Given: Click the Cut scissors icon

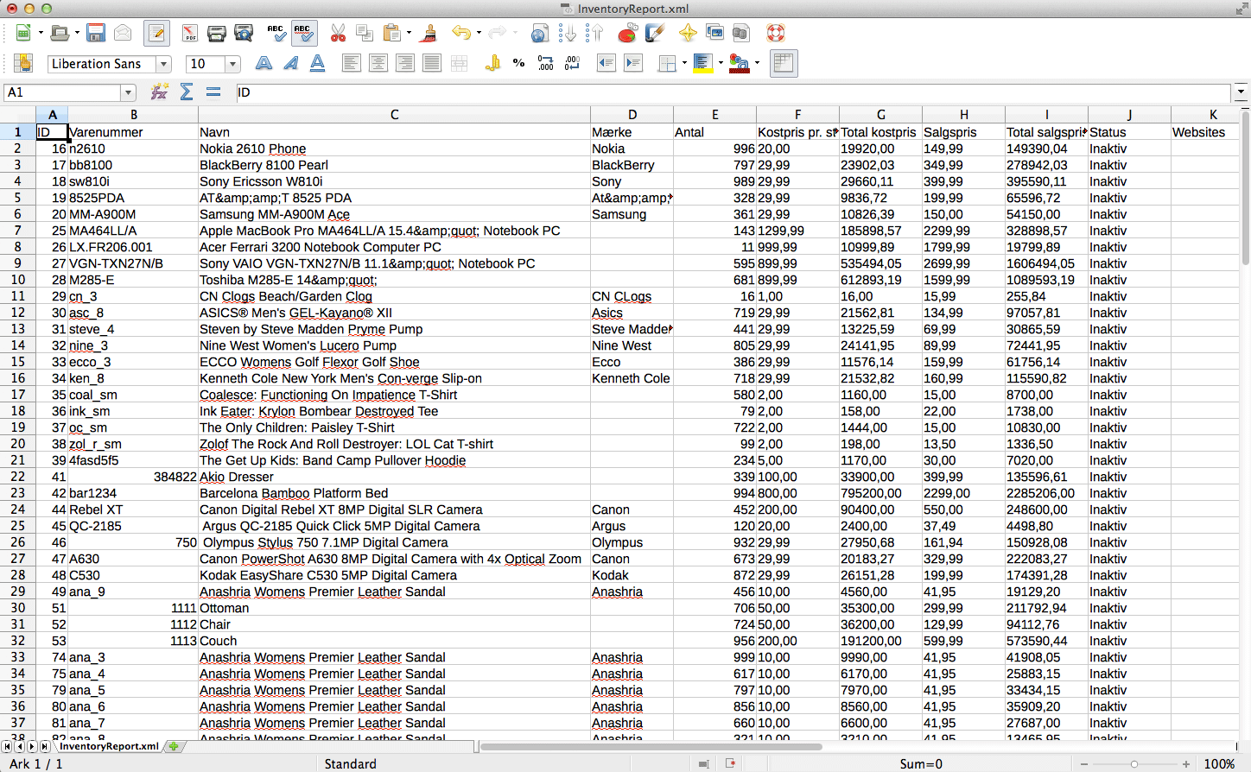Looking at the screenshot, I should 338,34.
